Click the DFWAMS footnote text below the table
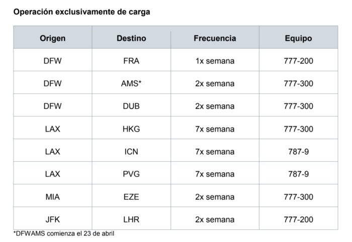Viewport: 352px width, 242px height. coord(67,233)
